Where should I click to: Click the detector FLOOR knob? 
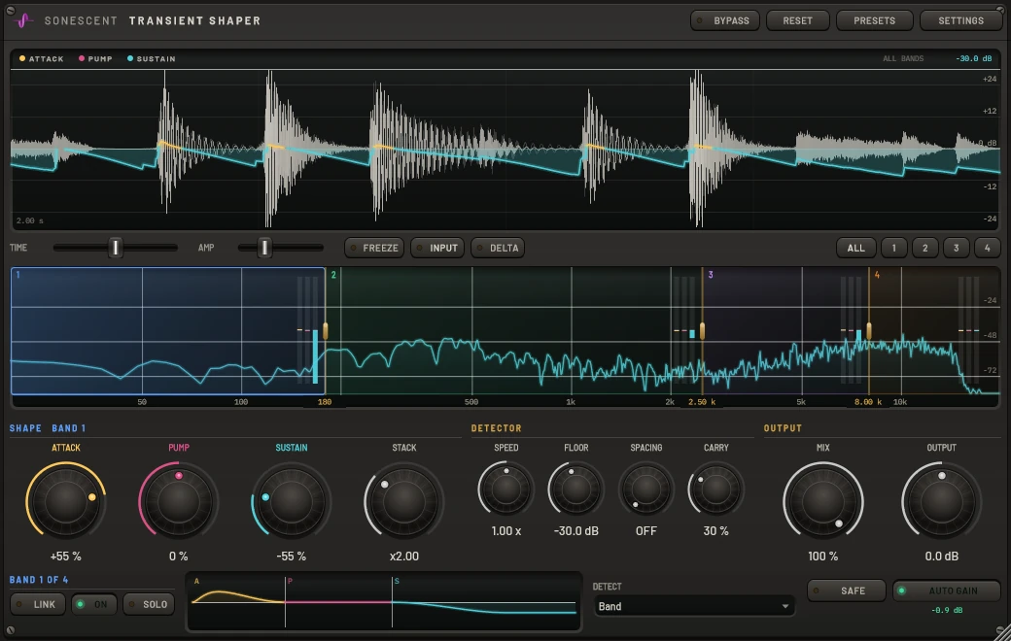[x=575, y=489]
